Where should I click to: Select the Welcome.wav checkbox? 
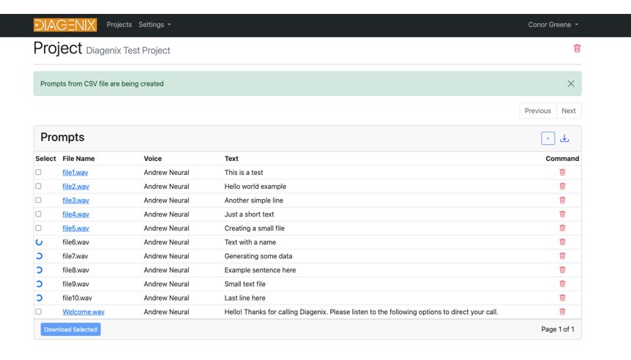38,312
